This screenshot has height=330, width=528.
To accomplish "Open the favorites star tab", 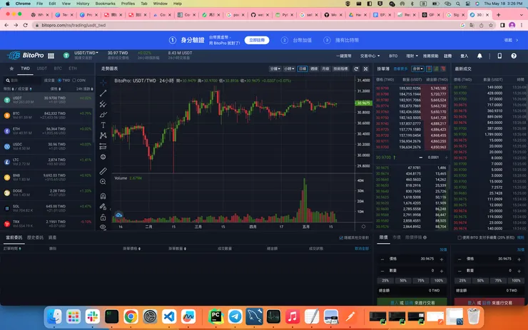I will point(11,68).
